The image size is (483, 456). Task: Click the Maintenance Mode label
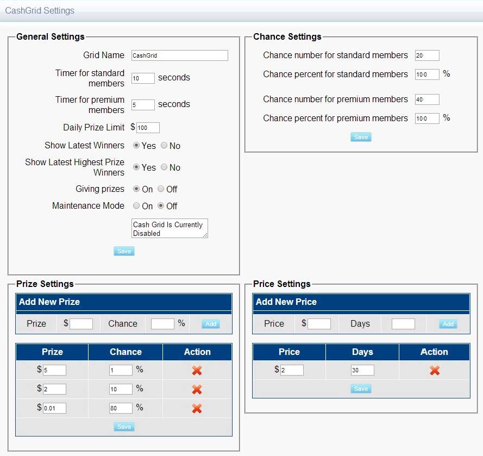click(x=88, y=205)
